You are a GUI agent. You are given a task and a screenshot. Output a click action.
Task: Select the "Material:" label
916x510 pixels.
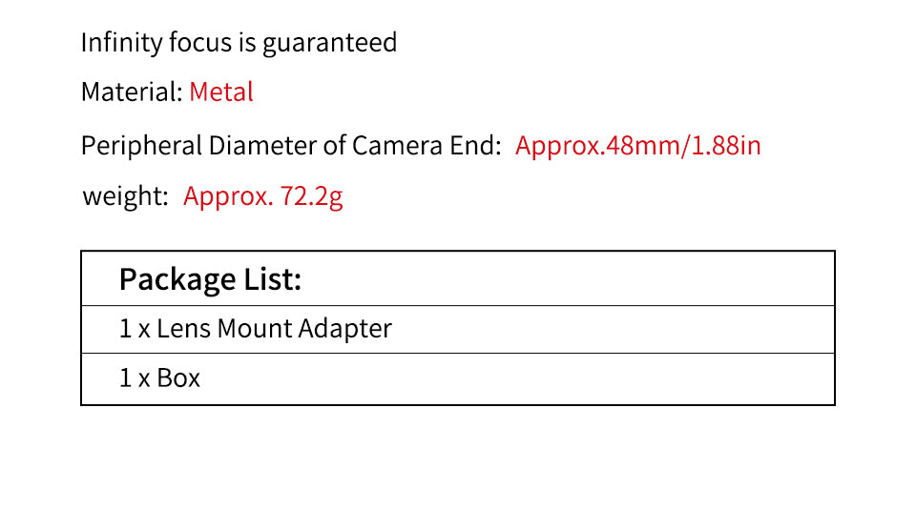[x=132, y=92]
